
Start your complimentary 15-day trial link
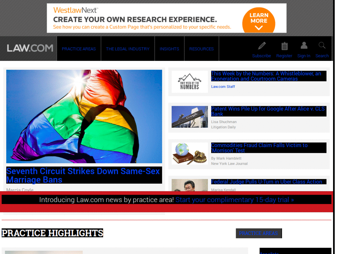(235, 199)
